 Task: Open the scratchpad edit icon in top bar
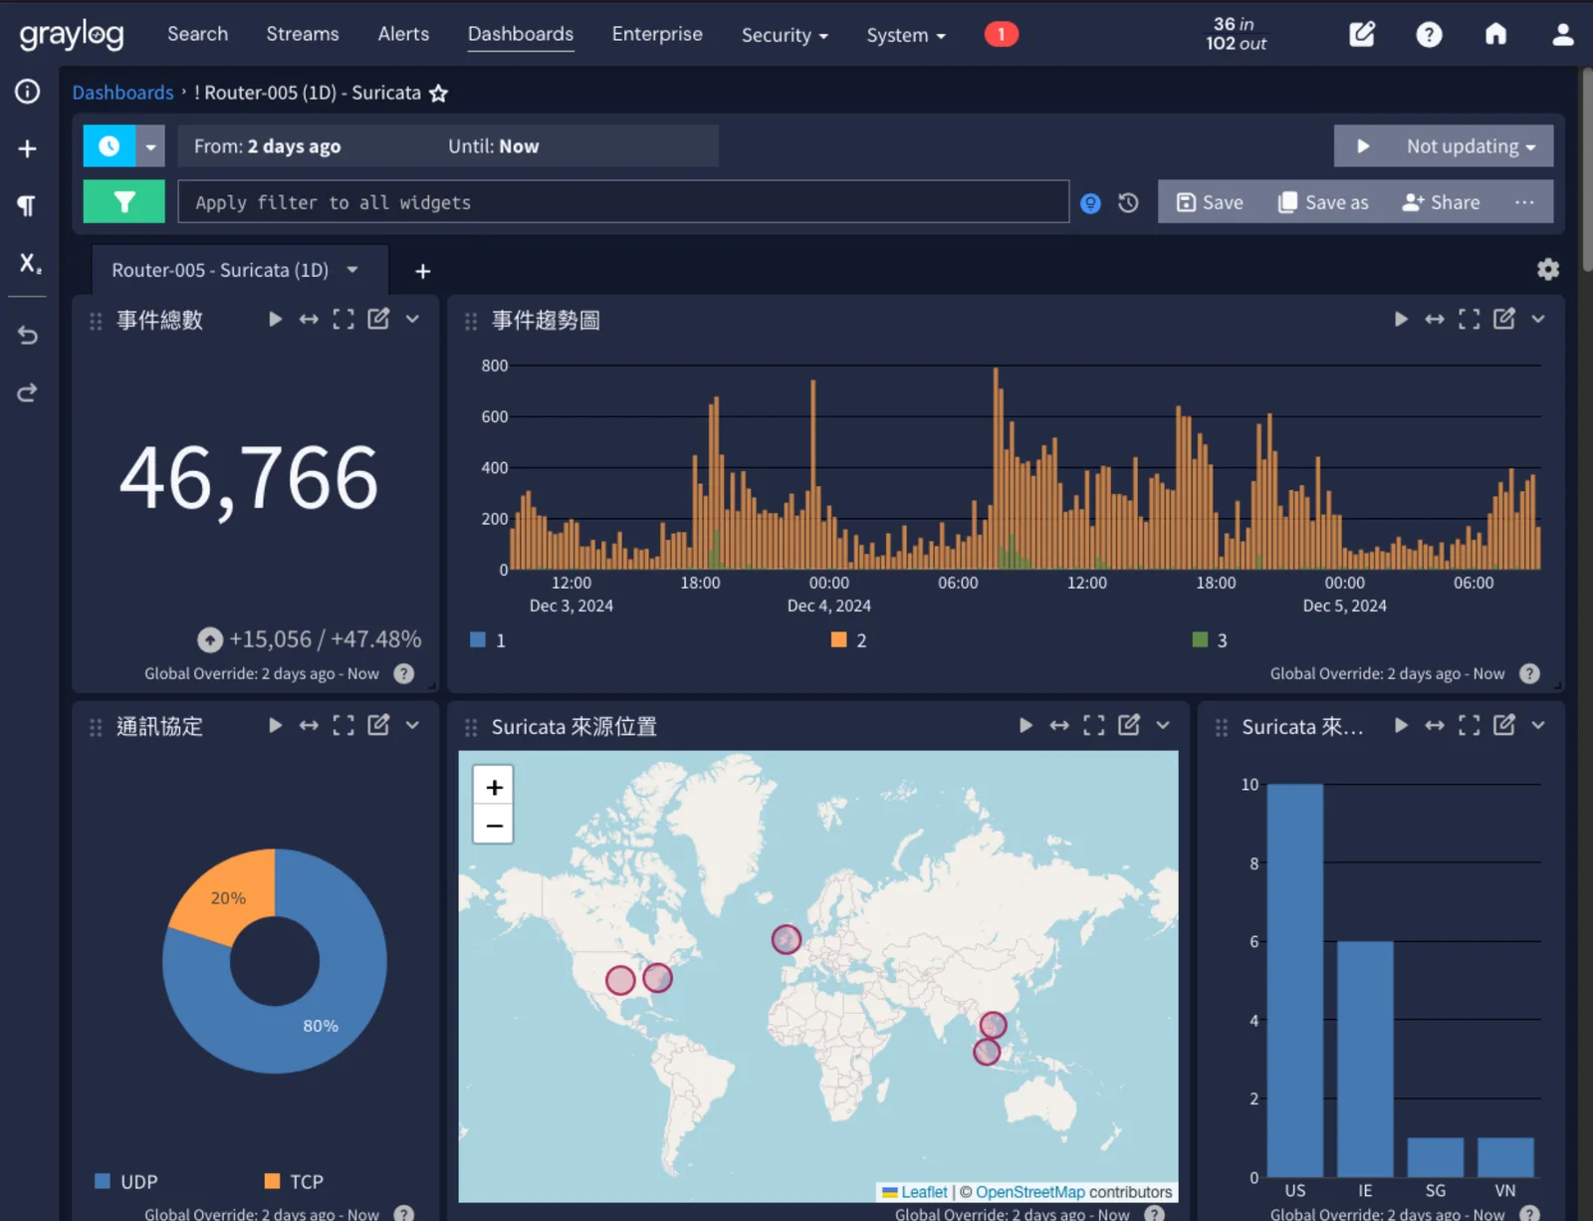click(x=1362, y=35)
